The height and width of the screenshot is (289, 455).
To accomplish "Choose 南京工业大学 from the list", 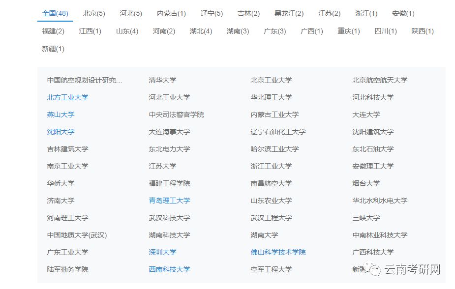I will (x=67, y=166).
